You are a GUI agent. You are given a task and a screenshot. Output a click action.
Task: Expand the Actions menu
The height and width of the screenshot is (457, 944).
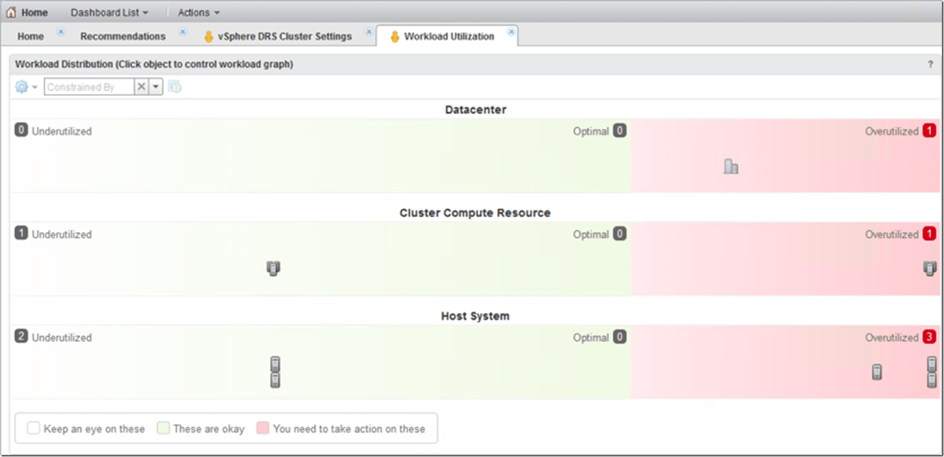pos(199,12)
